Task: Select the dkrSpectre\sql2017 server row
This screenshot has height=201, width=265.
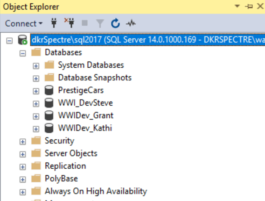Action: 147,40
